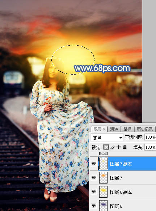Viewport: 156px width, 211px height.
Task: Switch to the 通道 tab
Action: 114,129
